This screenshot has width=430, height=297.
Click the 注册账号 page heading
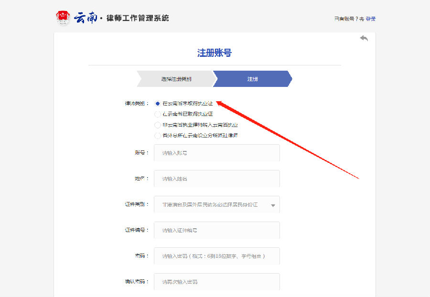pyautogui.click(x=215, y=53)
